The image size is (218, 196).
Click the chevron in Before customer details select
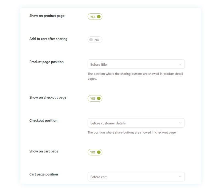180,123
